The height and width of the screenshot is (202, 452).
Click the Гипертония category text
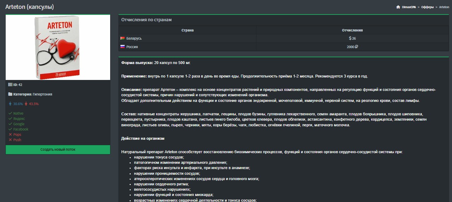pyautogui.click(x=43, y=94)
